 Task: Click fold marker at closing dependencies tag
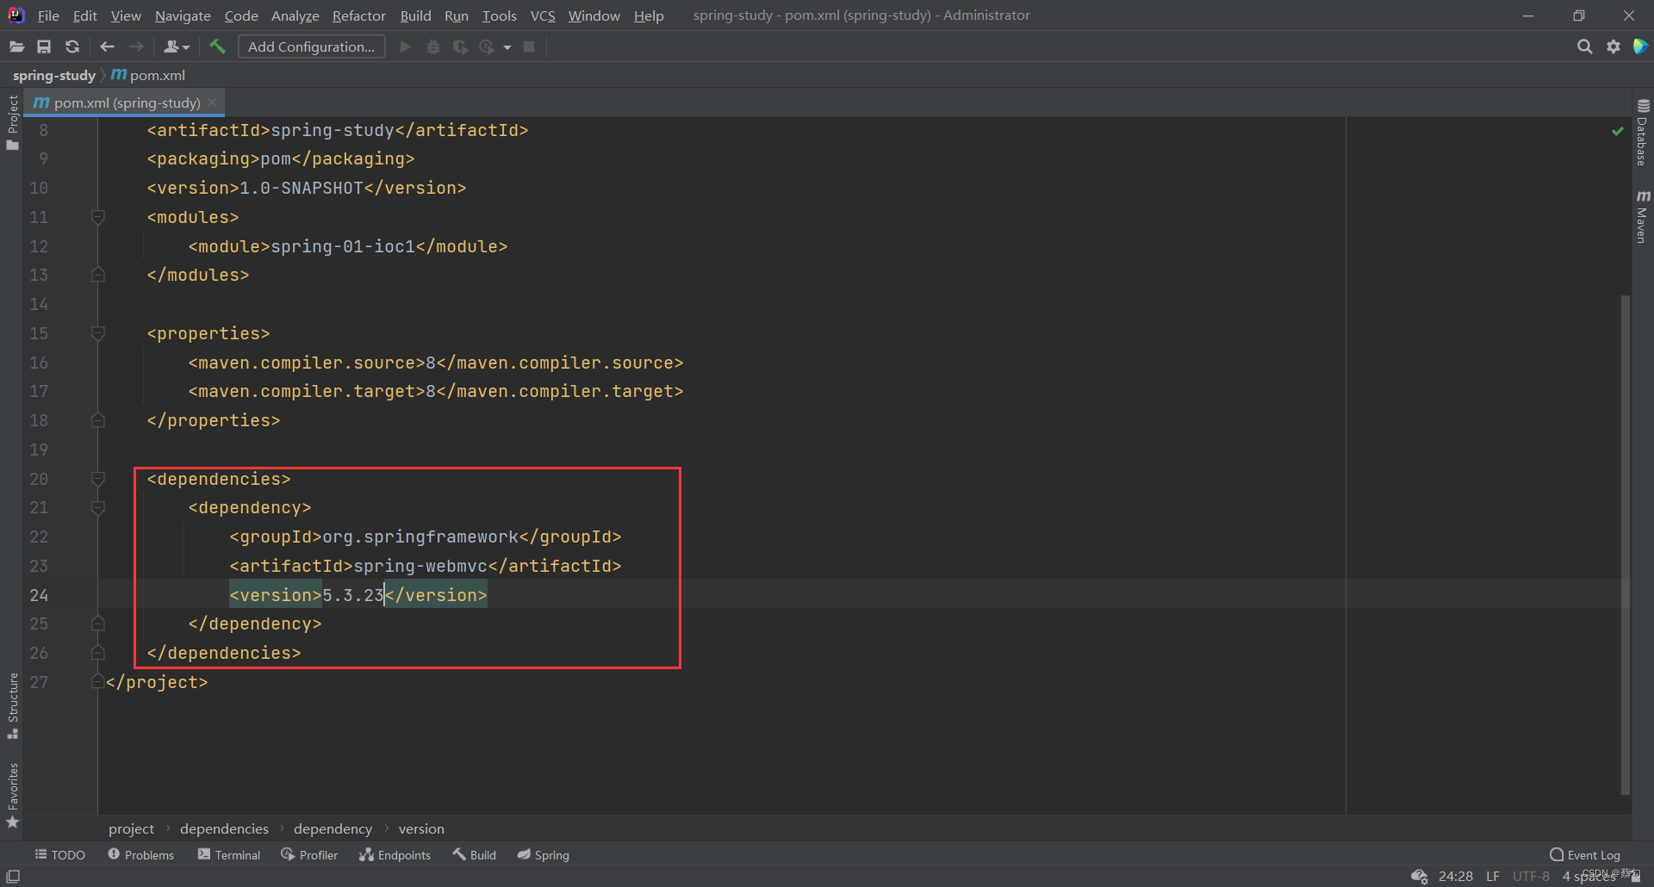98,653
